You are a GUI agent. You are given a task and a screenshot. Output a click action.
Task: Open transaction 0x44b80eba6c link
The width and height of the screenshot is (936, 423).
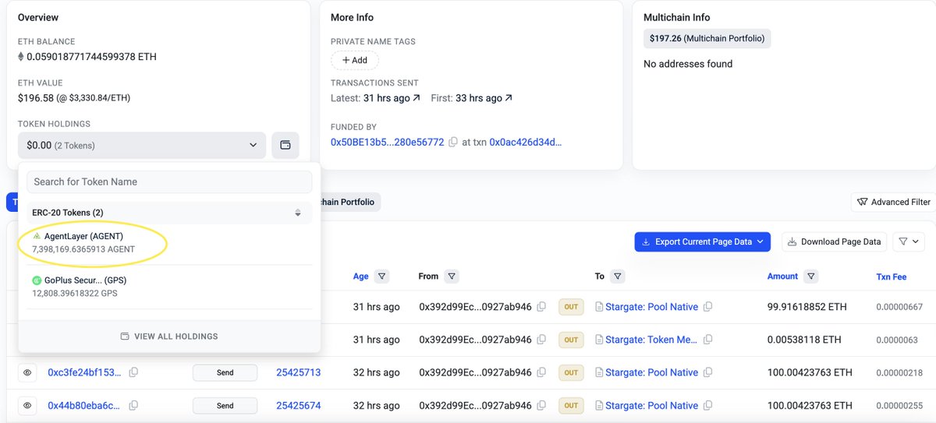[x=85, y=405]
